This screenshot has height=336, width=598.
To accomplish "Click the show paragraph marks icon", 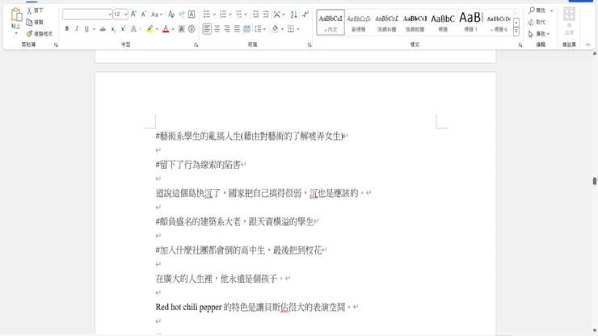I will pos(305,14).
